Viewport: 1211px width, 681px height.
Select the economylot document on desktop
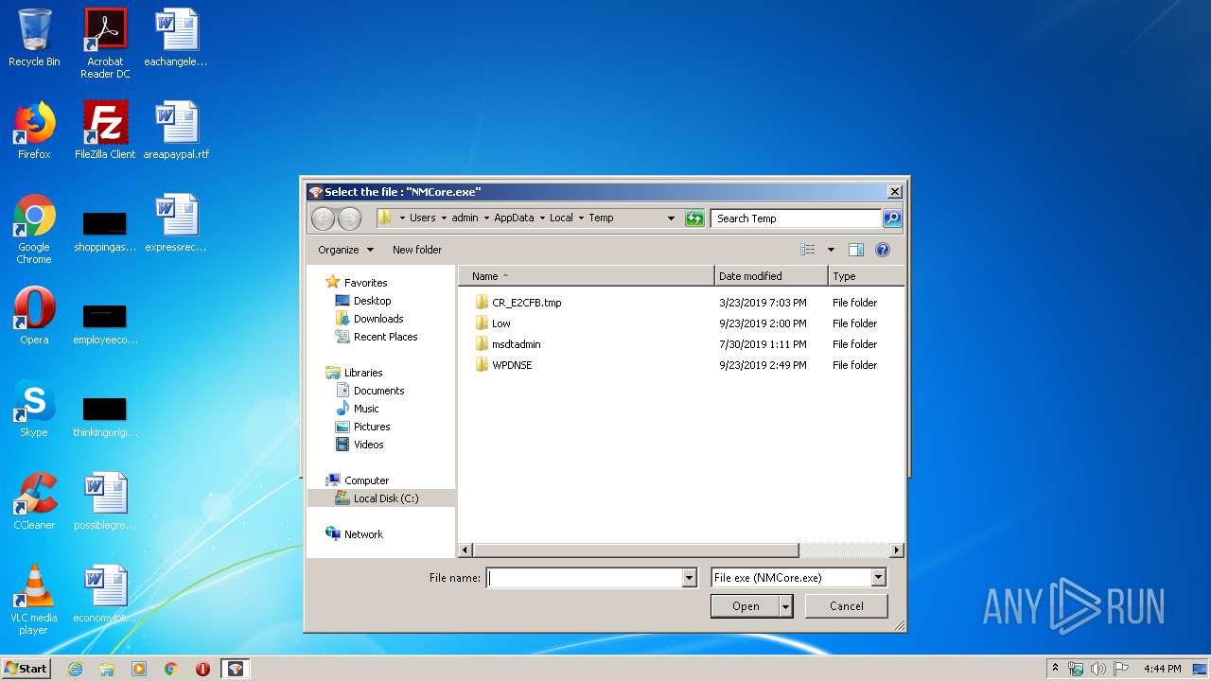(105, 594)
